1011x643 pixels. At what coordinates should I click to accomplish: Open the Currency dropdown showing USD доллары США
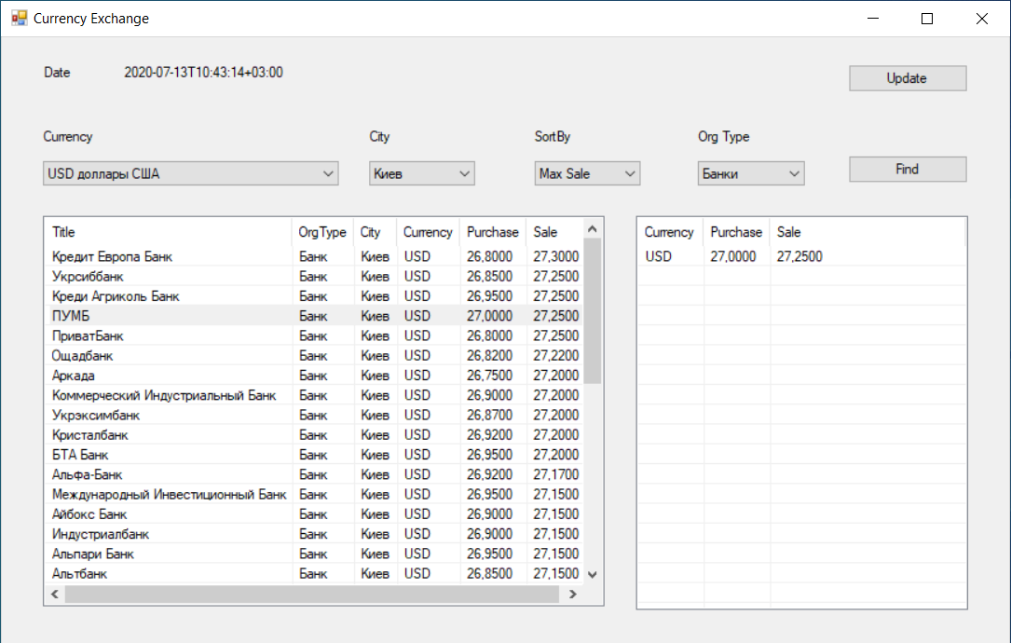(191, 173)
